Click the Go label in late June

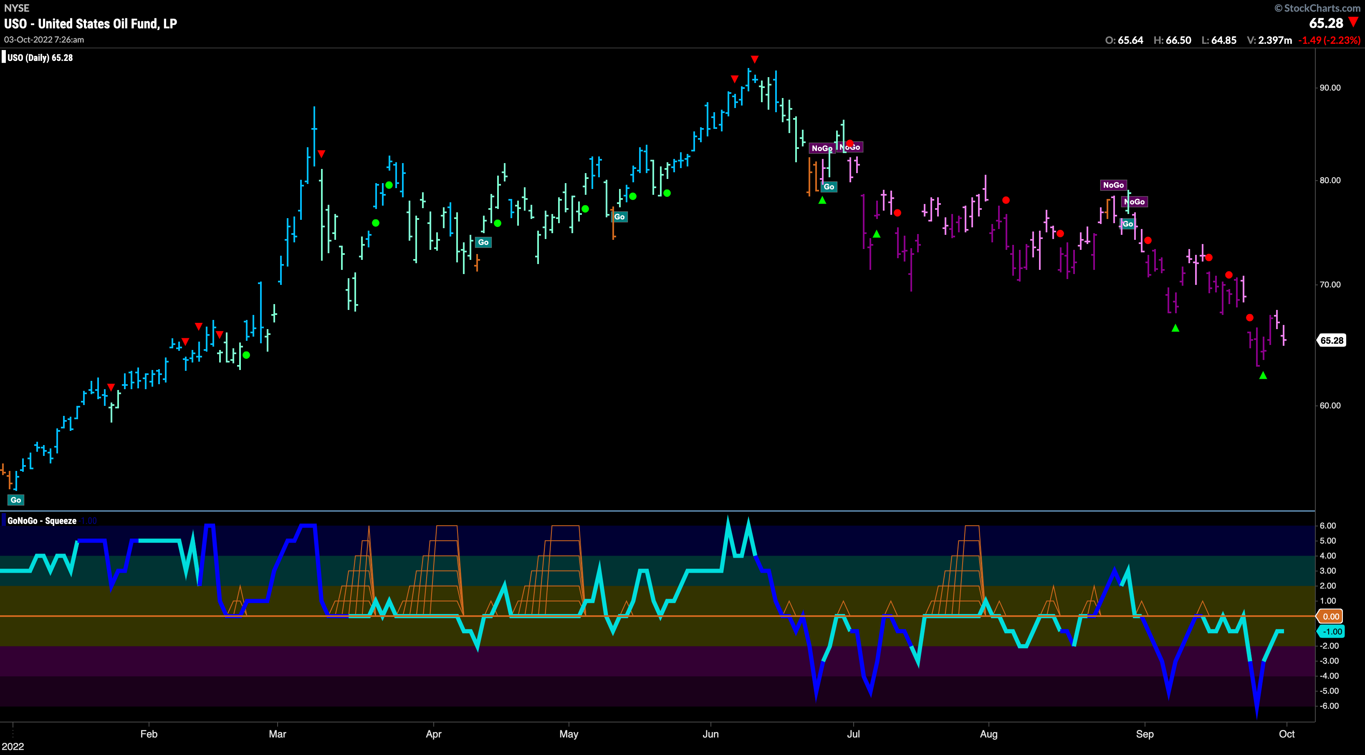tap(829, 187)
